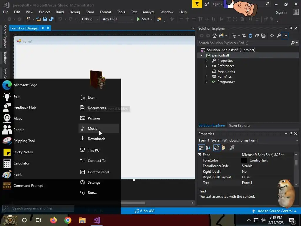Switch Properties grid to Categorized view
This screenshot has height=226, width=301.
click(201, 148)
